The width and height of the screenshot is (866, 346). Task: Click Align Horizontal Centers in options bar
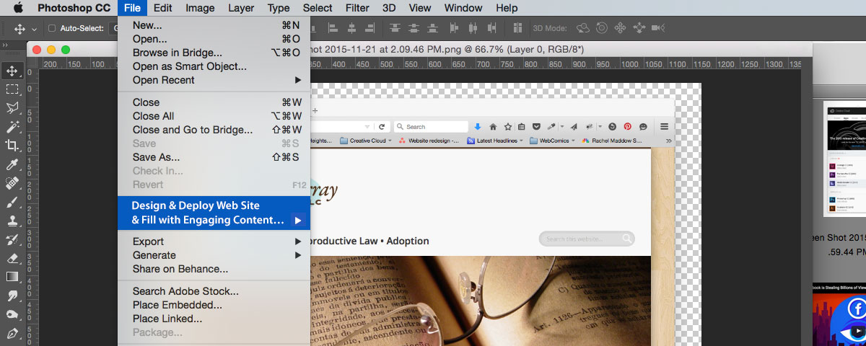pyautogui.click(x=351, y=28)
